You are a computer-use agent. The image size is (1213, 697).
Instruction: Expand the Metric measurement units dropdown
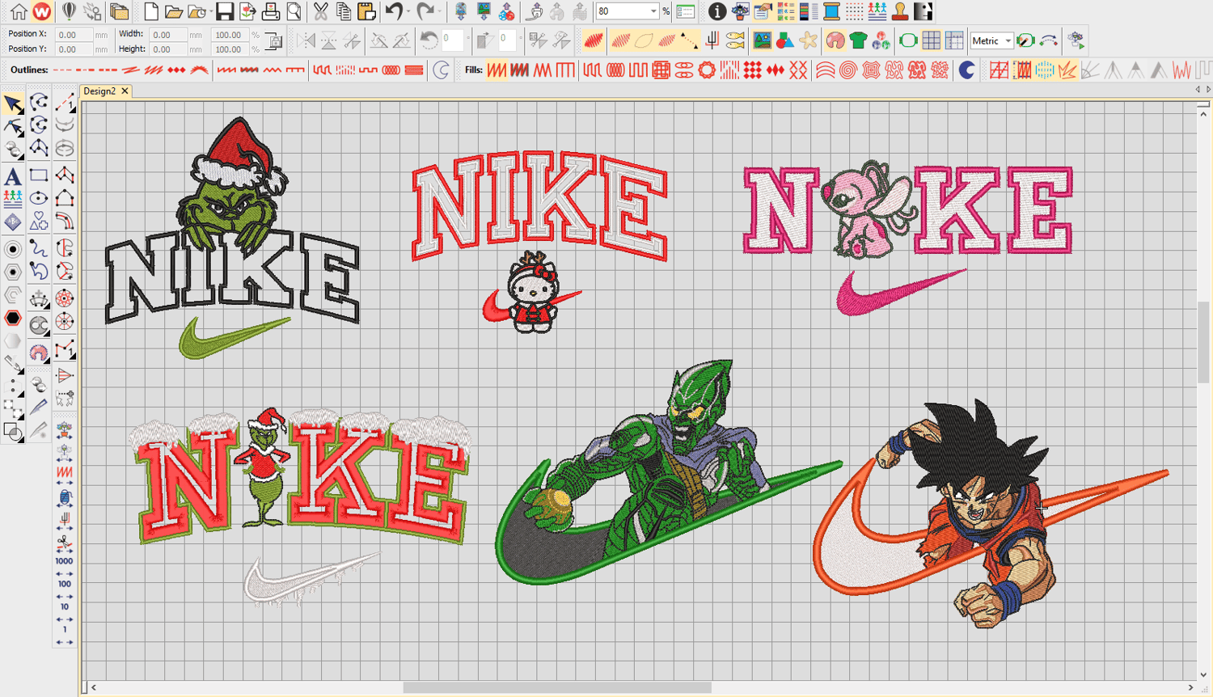1008,40
